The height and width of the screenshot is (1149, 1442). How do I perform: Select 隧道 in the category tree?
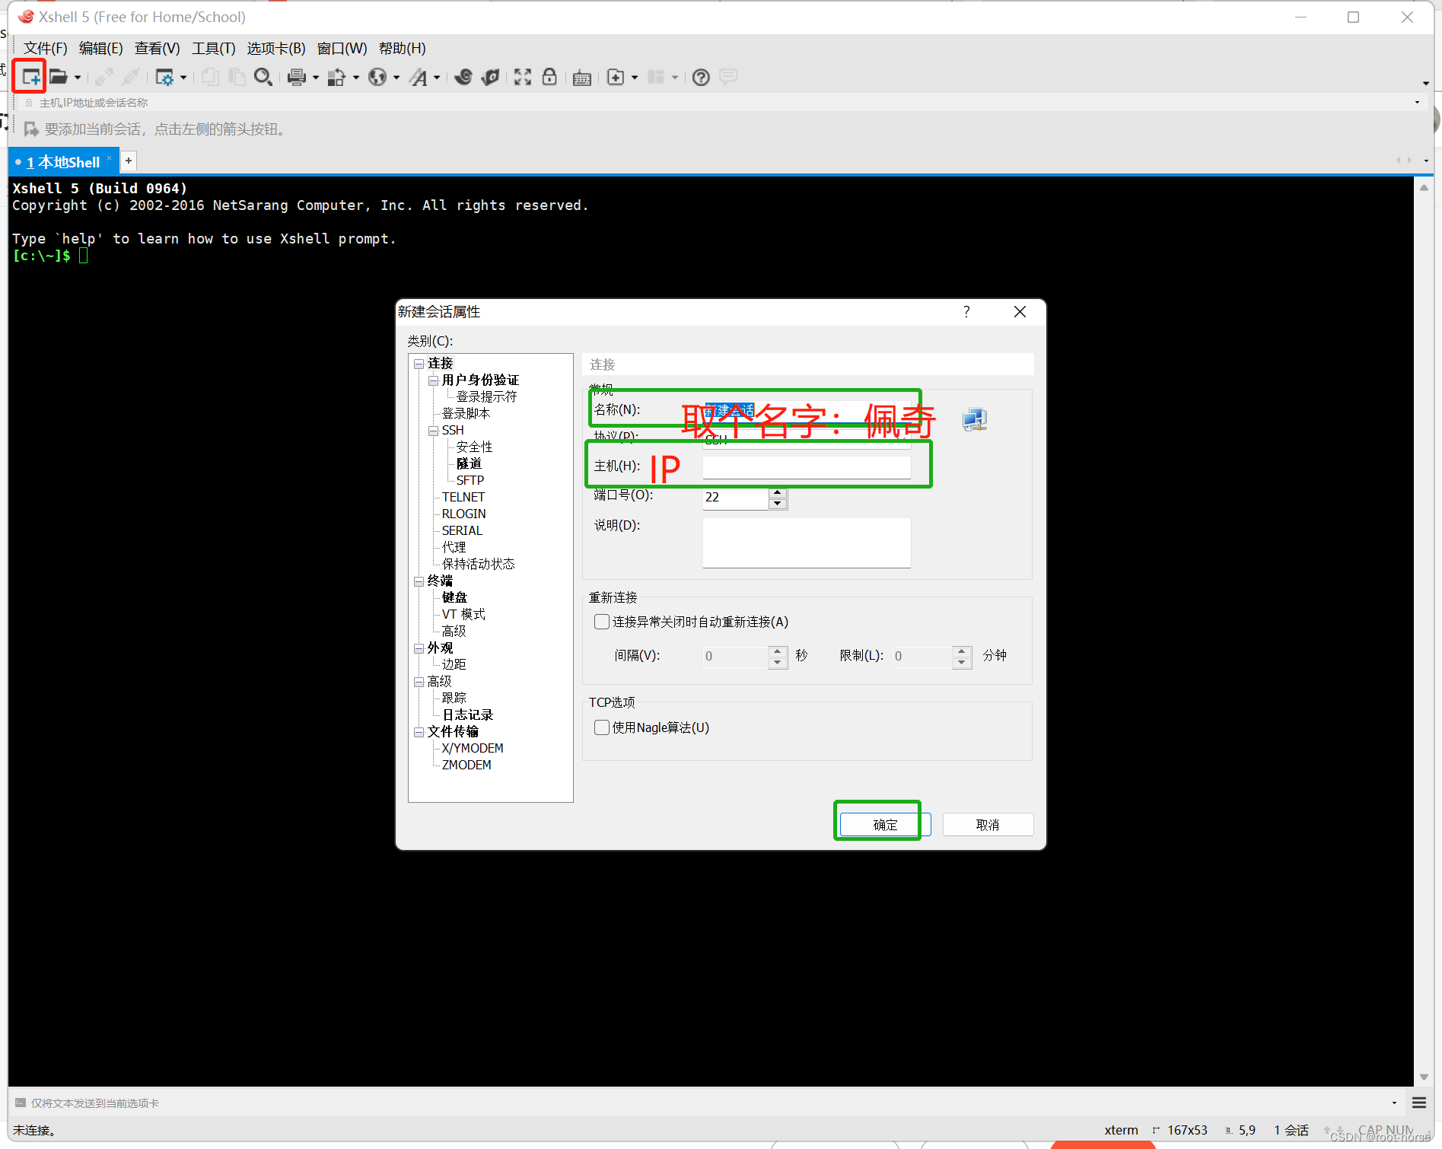469,463
